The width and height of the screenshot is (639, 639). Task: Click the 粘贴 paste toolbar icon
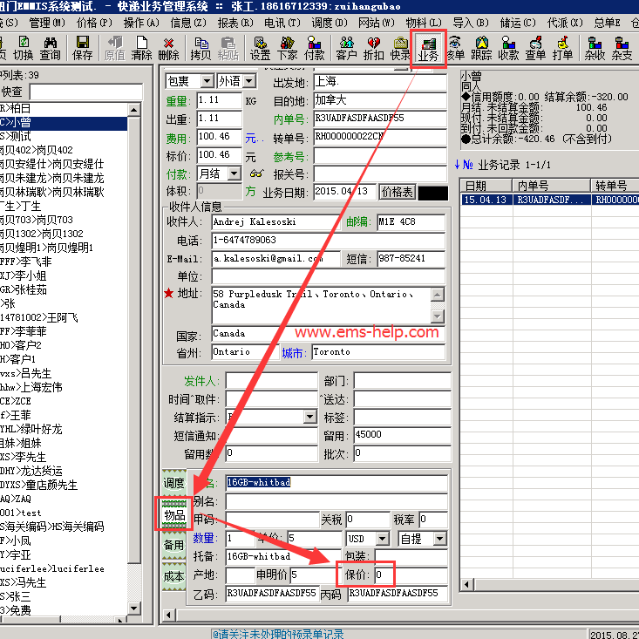click(x=228, y=48)
